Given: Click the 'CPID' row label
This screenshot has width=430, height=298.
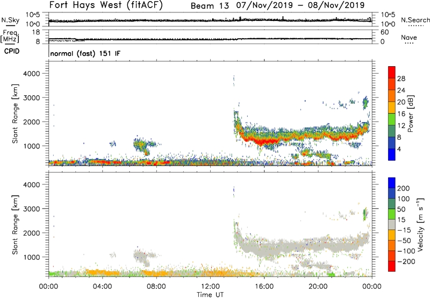Looking at the screenshot, I should click(x=12, y=51).
